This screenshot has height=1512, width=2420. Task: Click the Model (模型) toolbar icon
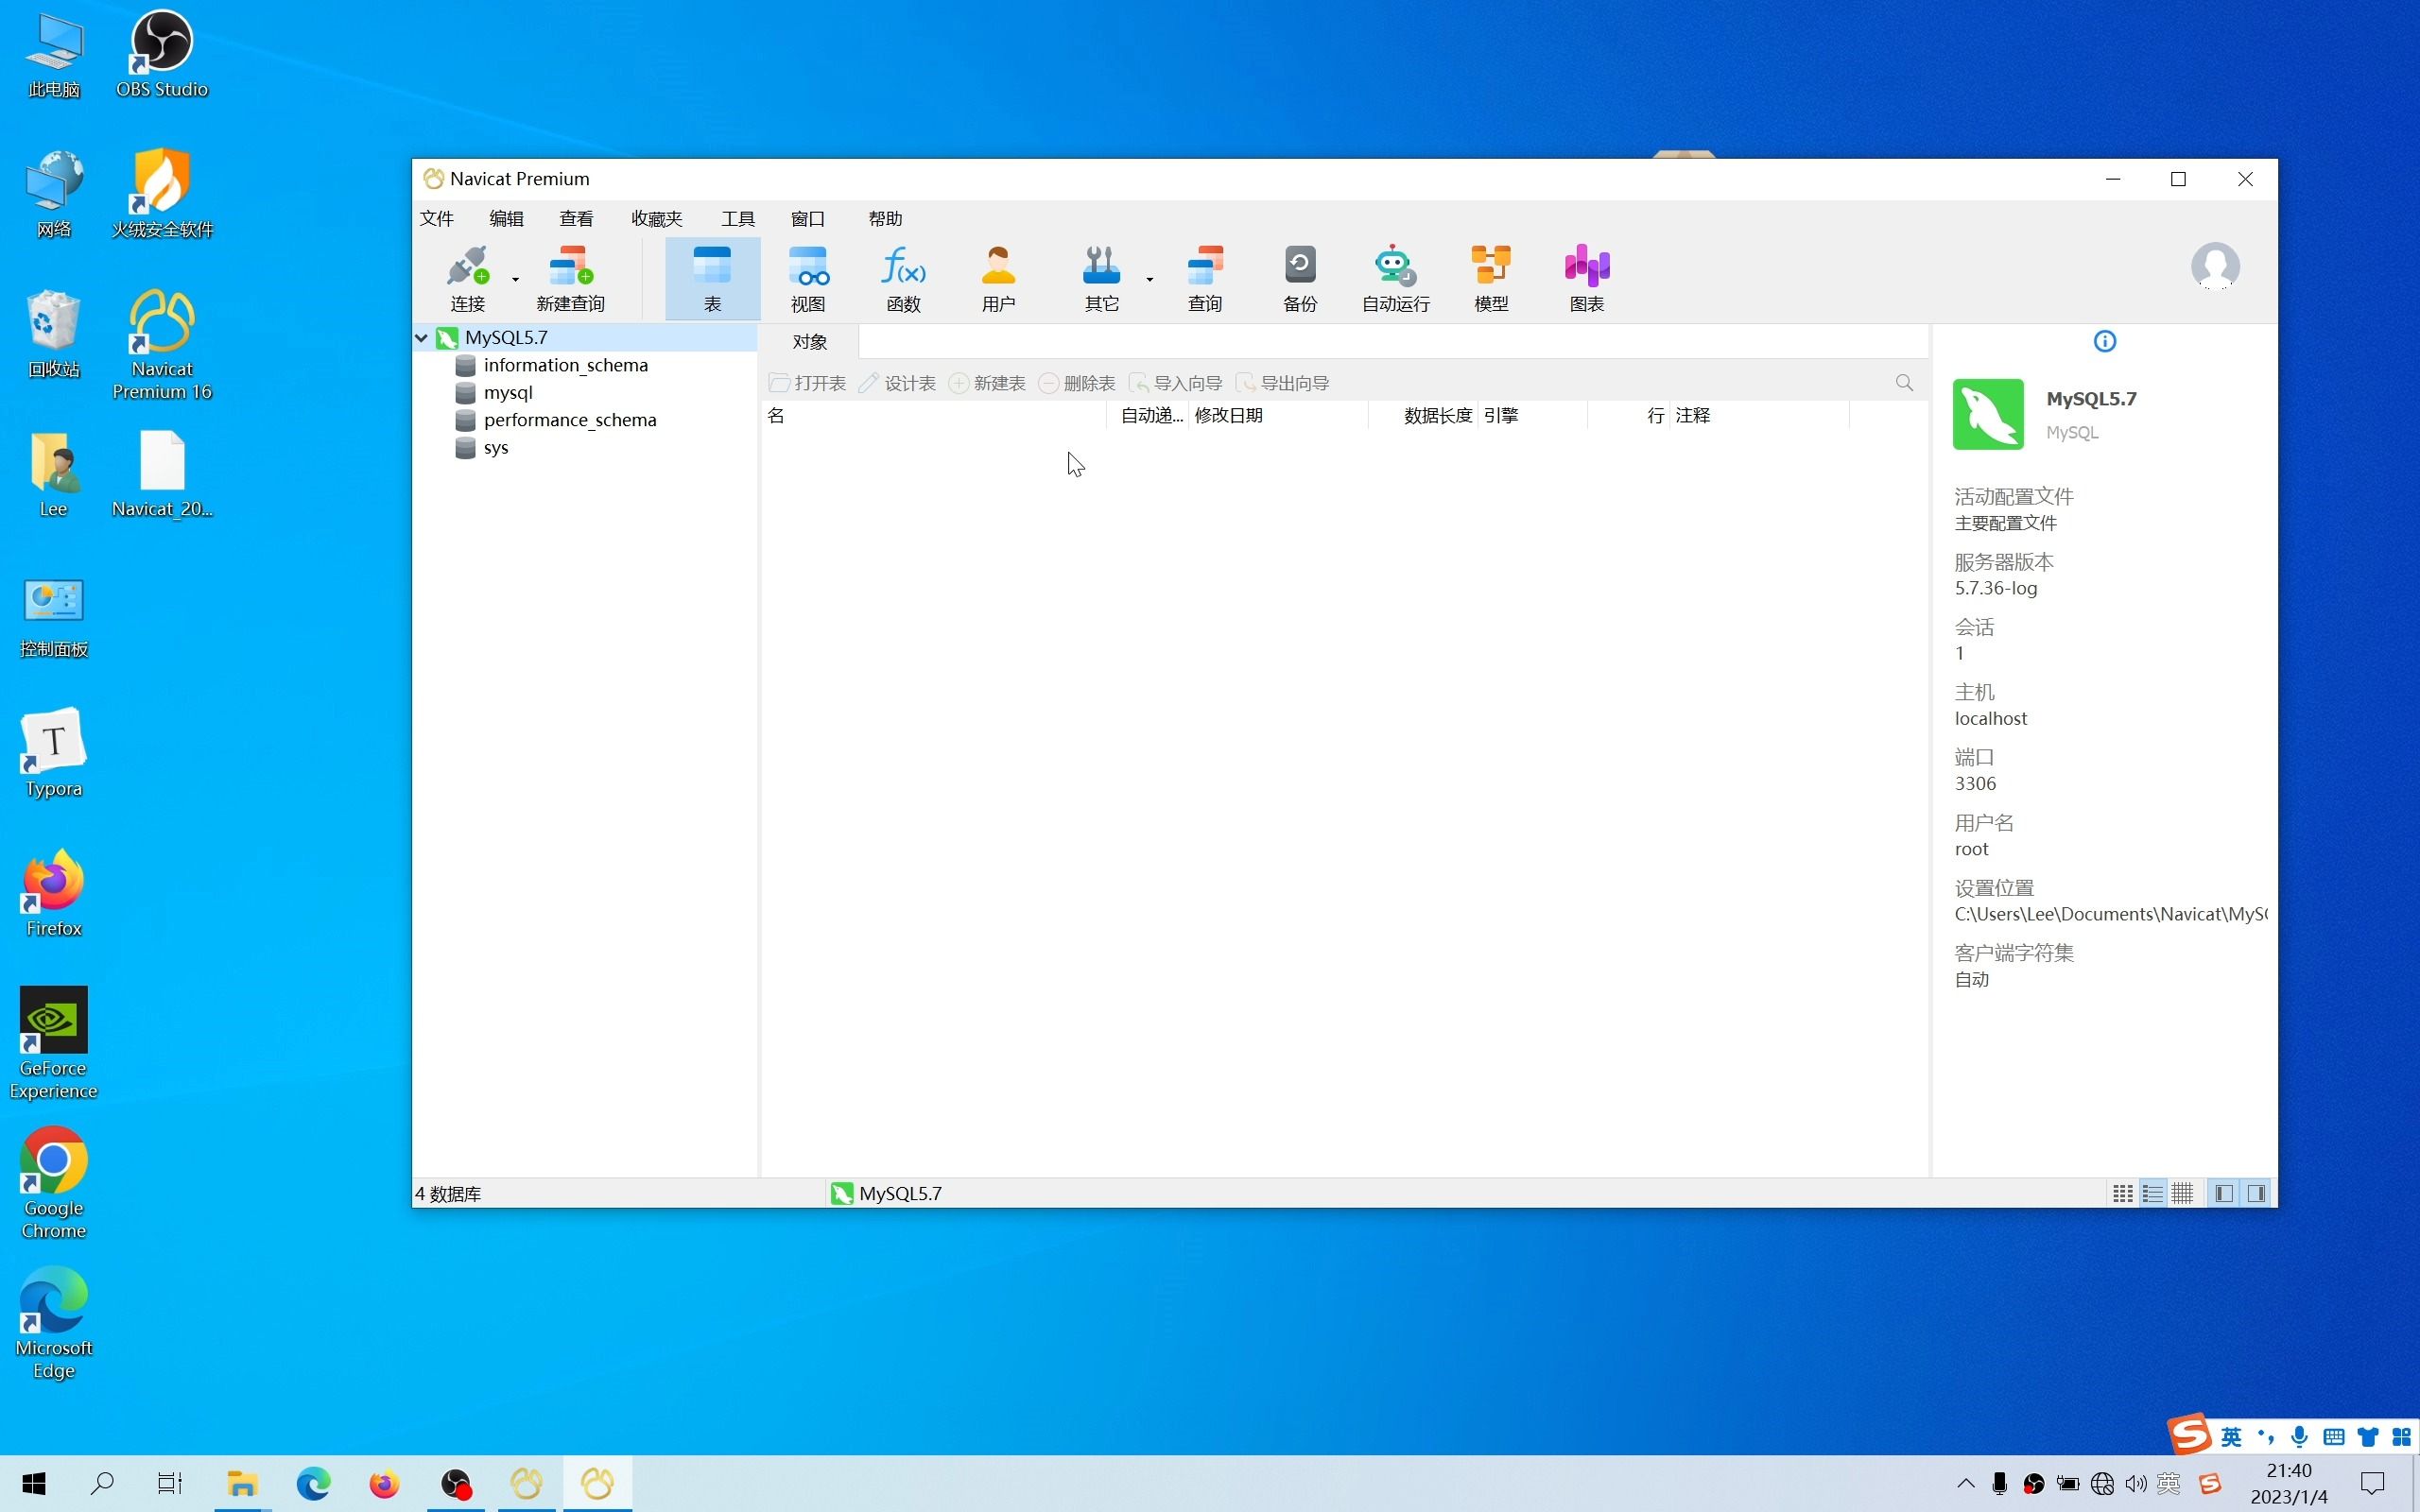coord(1490,278)
